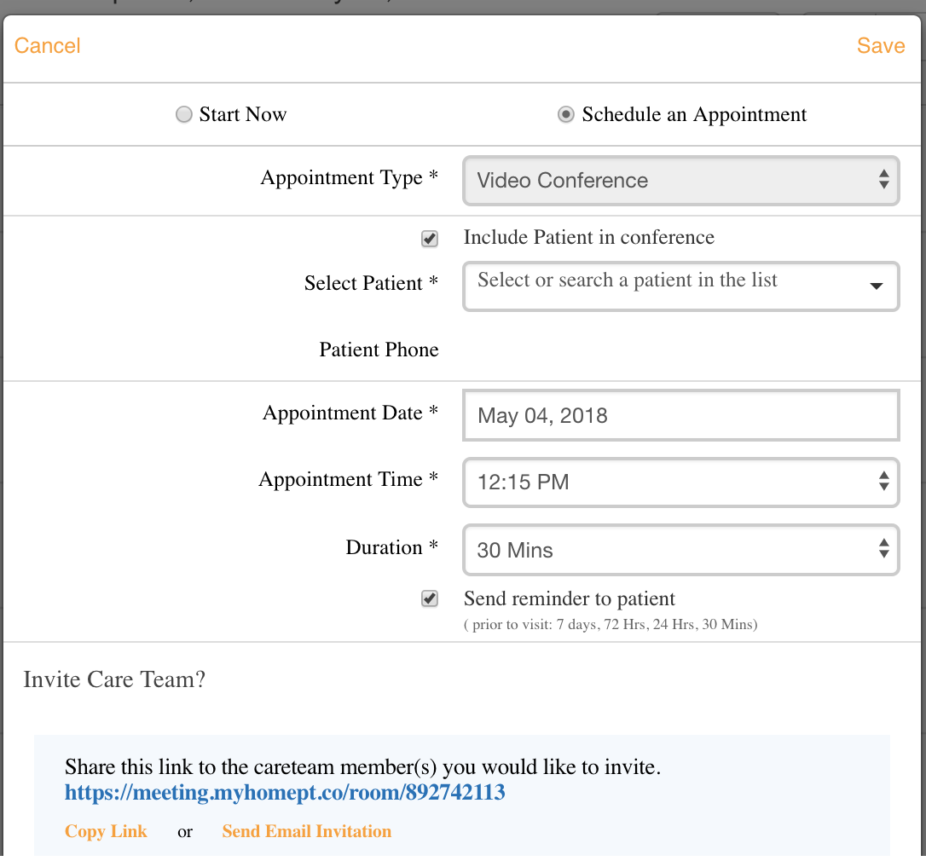Screen dimensions: 926x861
Task: Click the Appointment Type stepper arrows
Action: pyautogui.click(x=883, y=181)
